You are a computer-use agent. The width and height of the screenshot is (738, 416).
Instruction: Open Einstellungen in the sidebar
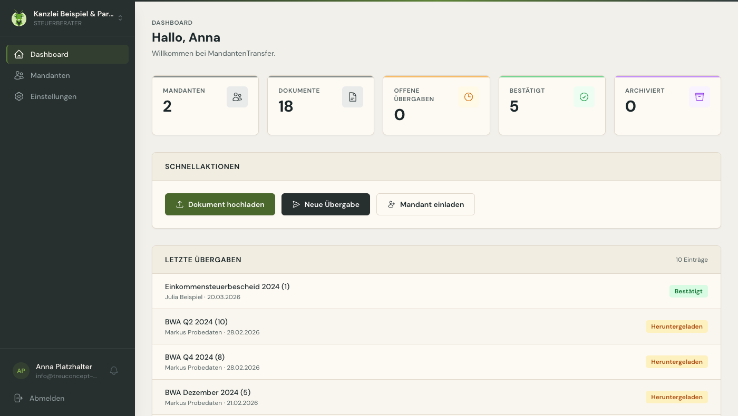[x=67, y=96]
